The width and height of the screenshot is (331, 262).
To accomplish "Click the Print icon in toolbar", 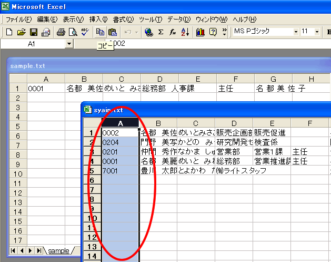I will pyautogui.click(x=61, y=32).
